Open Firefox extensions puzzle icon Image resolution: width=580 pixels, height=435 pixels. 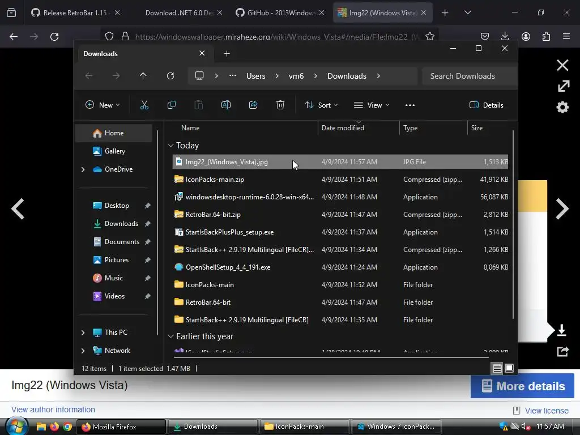tap(546, 36)
